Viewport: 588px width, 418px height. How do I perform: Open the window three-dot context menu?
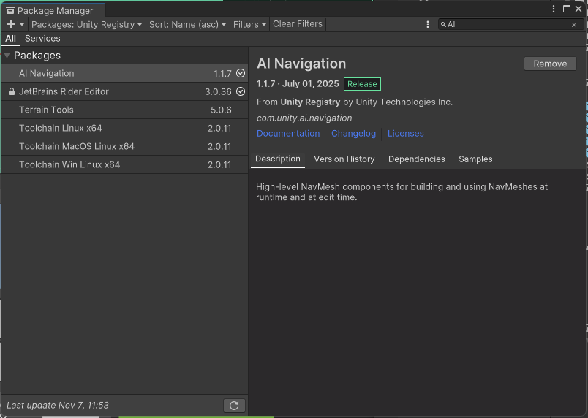554,9
